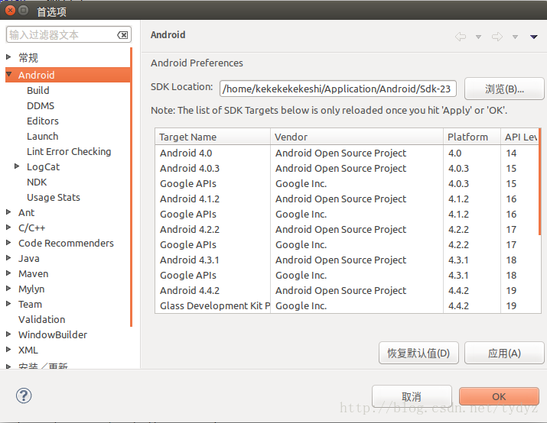Viewport: 547px width, 423px height.
Task: Select Lint Error Checking page
Action: tap(69, 151)
